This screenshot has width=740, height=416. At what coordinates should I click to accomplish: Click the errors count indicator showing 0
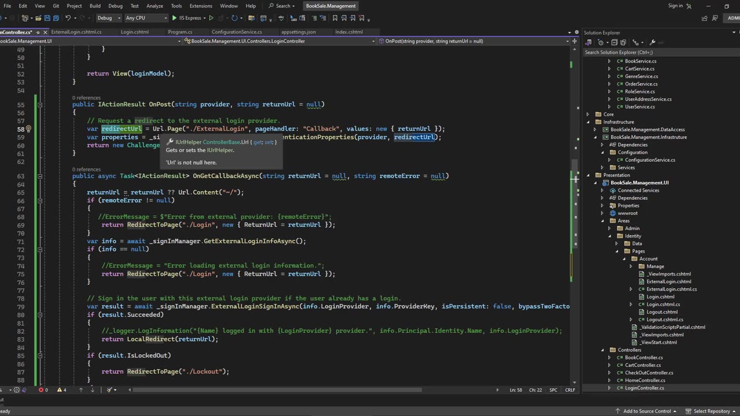tap(43, 390)
